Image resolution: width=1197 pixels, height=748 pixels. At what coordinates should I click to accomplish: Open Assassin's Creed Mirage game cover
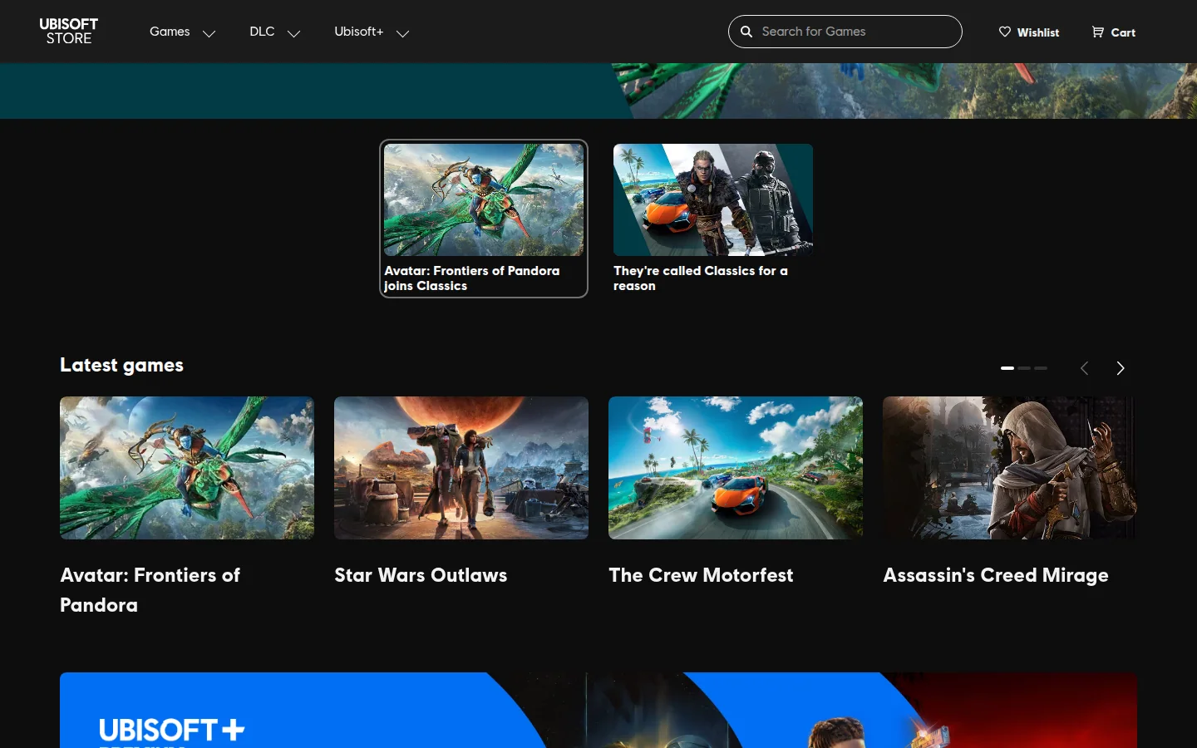tap(1010, 468)
